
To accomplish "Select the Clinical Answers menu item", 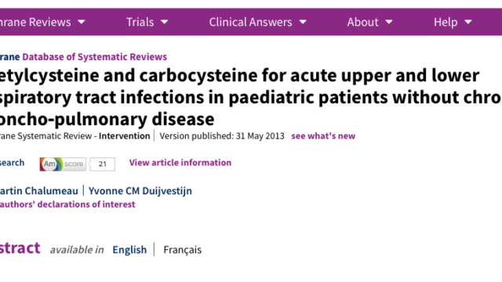I will [250, 22].
